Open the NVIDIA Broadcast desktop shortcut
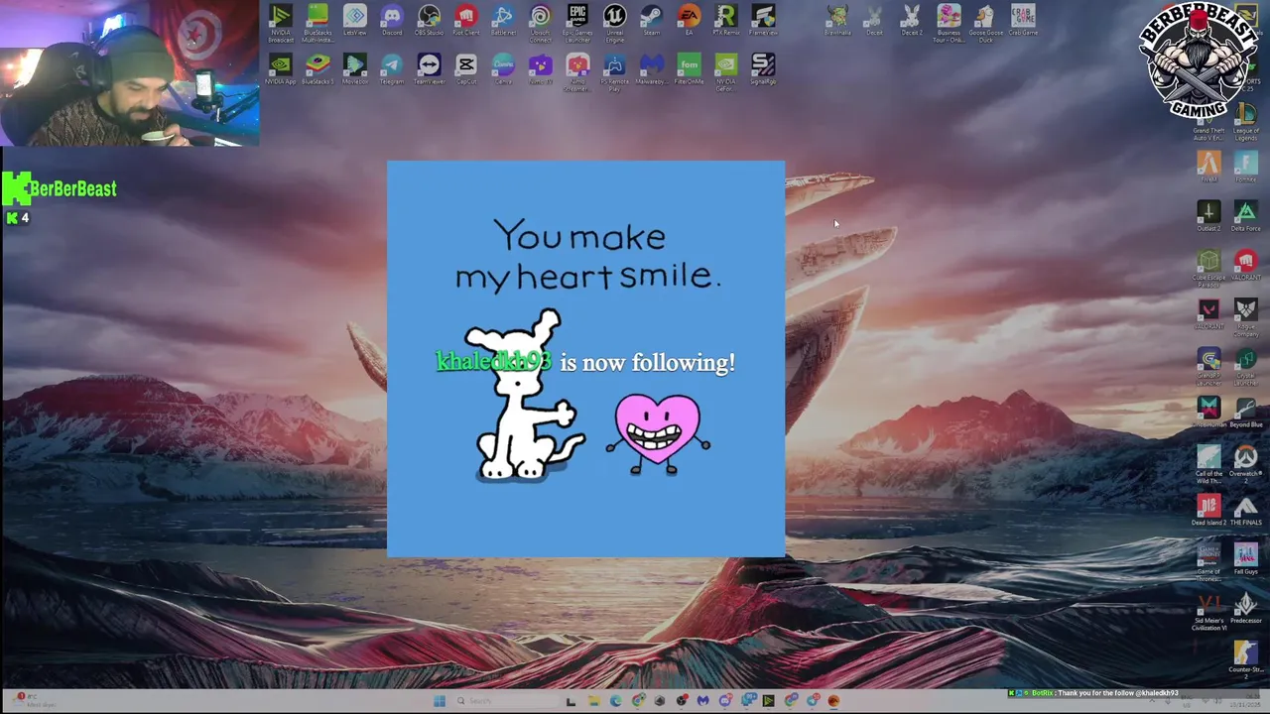Viewport: 1270px width, 714px height. coord(281,24)
